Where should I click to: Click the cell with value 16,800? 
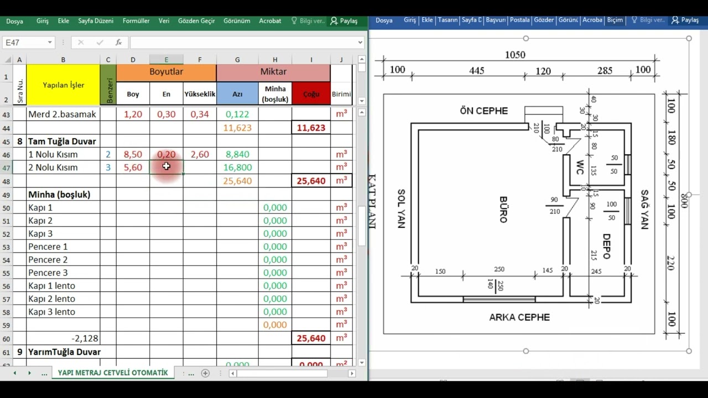(237, 167)
